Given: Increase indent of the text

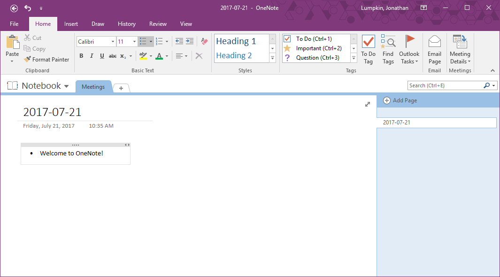Looking at the screenshot, I should point(190,41).
